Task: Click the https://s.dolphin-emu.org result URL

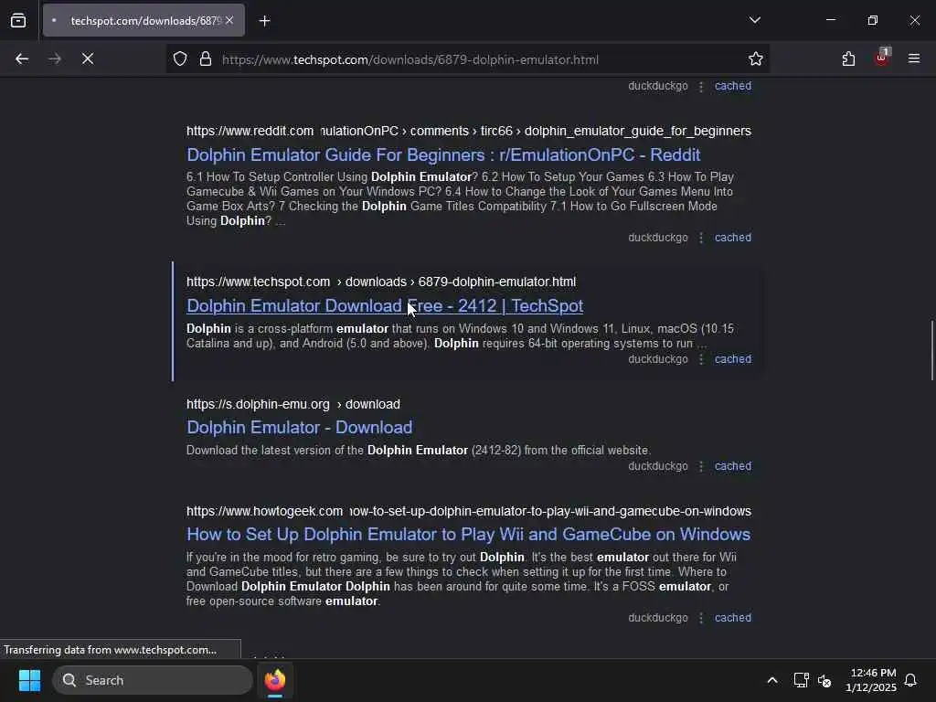Action: point(258,404)
